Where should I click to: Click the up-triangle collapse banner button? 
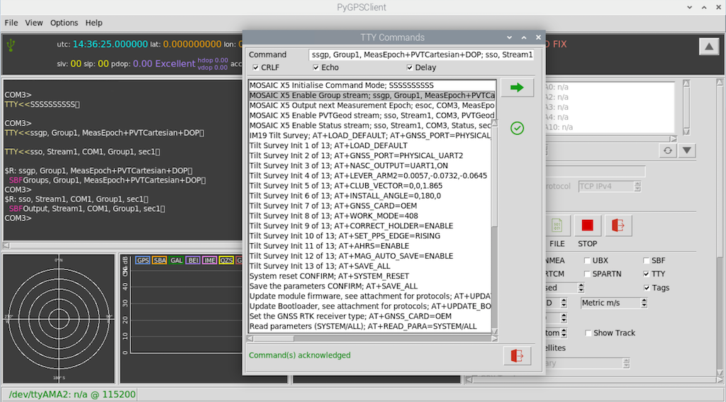click(708, 47)
